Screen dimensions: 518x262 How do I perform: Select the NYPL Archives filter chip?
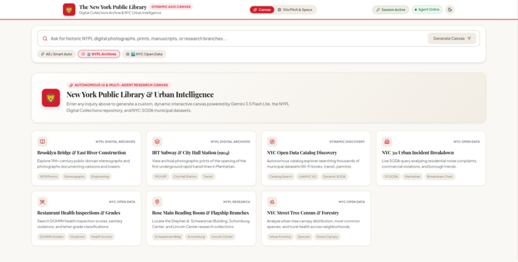[99, 54]
